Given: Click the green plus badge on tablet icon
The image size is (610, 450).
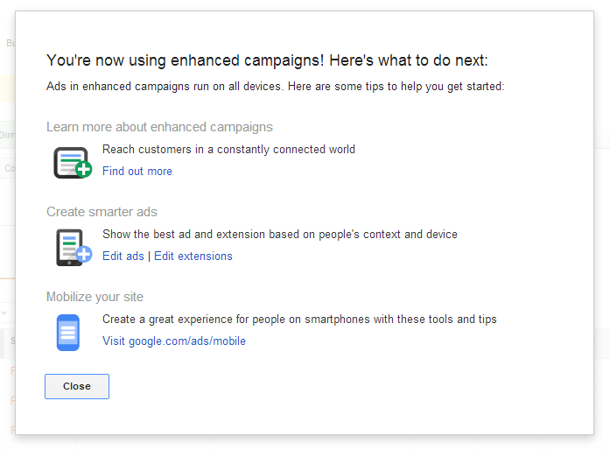Looking at the screenshot, I should click(84, 170).
